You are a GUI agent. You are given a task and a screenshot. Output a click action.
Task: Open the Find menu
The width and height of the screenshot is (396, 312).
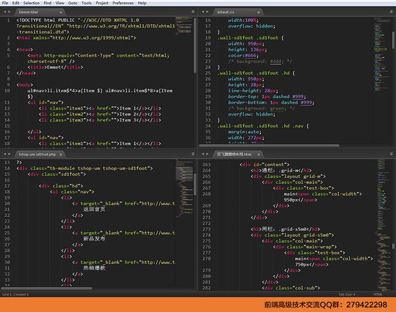(x=47, y=3)
